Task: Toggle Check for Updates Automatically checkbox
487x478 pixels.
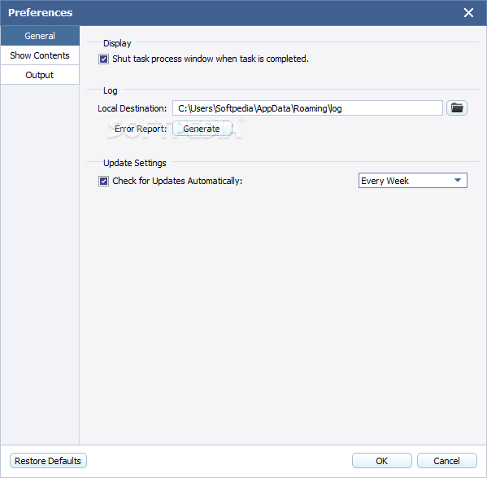Action: pos(103,181)
